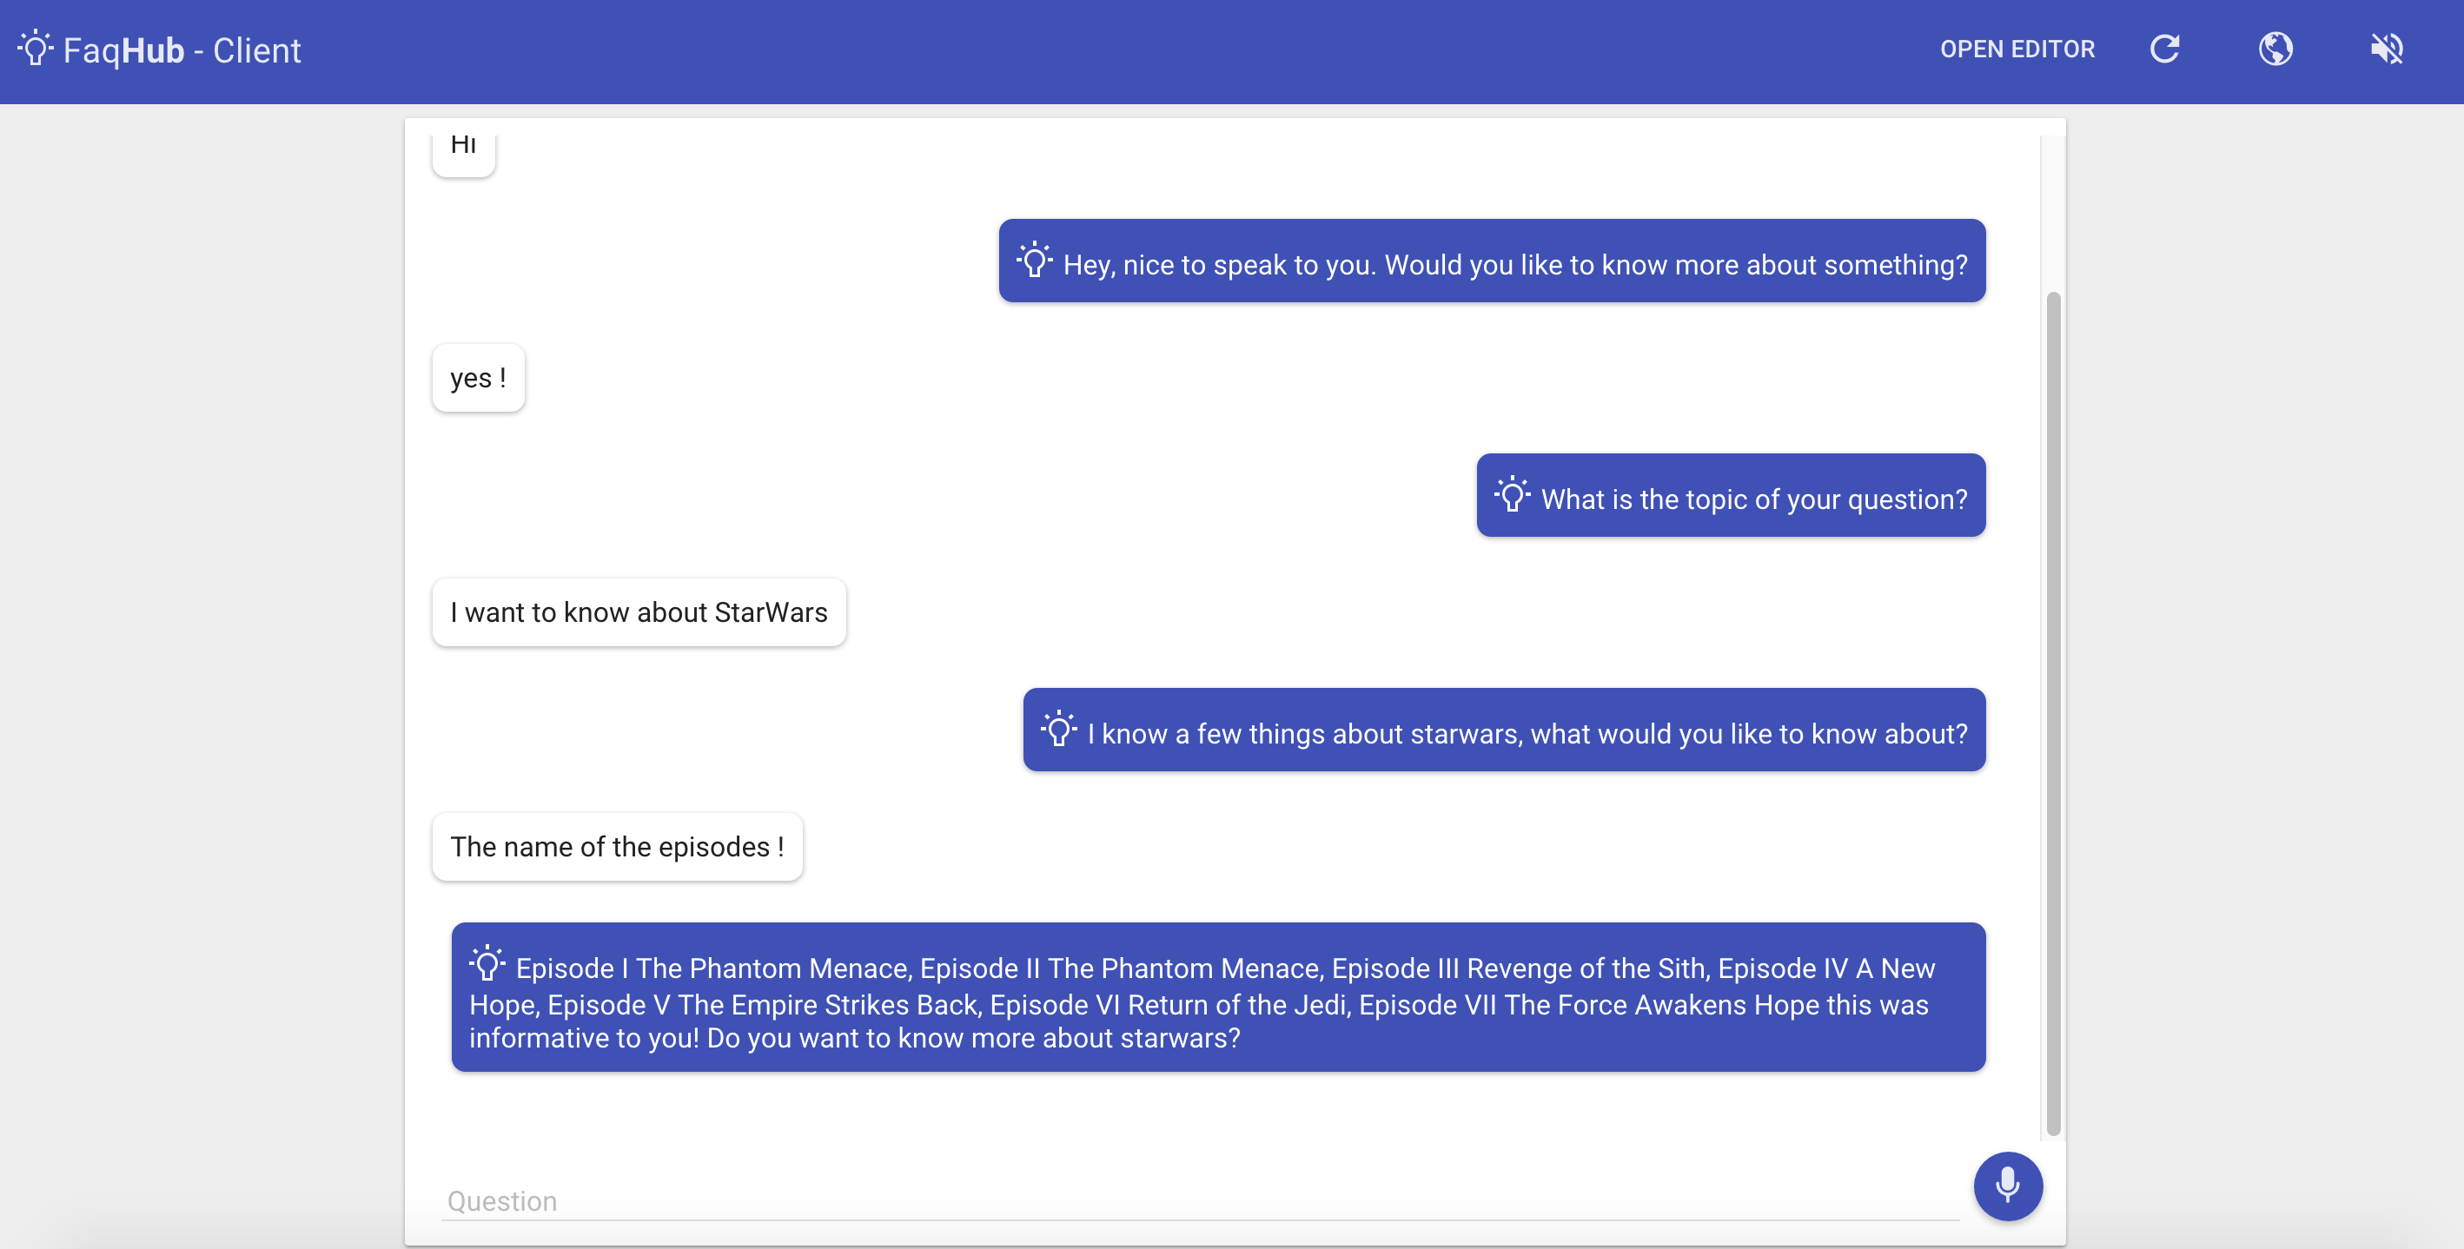Click the FaqHub lightbulb logo icon
This screenshot has width=2464, height=1249.
[x=36, y=48]
